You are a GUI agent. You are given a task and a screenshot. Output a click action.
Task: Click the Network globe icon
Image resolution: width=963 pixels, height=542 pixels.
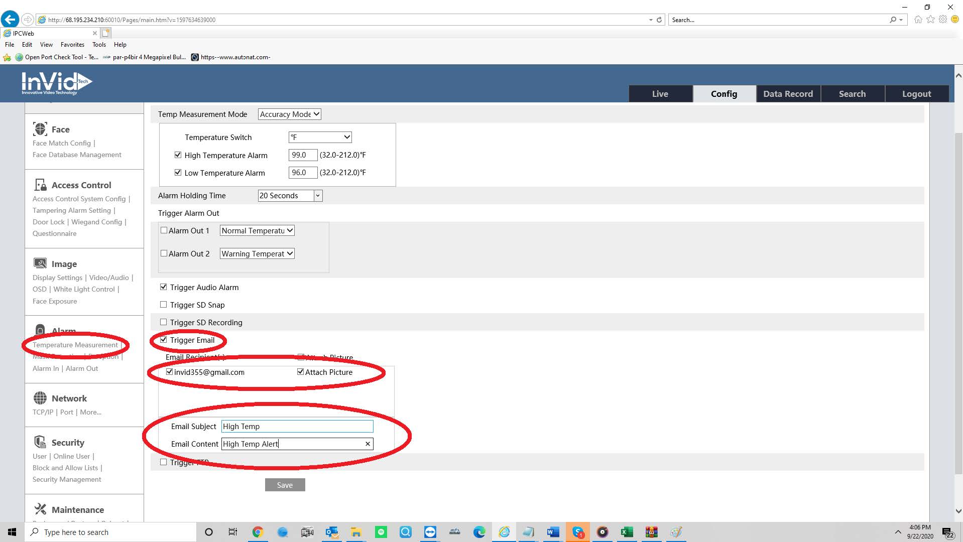[x=40, y=398]
